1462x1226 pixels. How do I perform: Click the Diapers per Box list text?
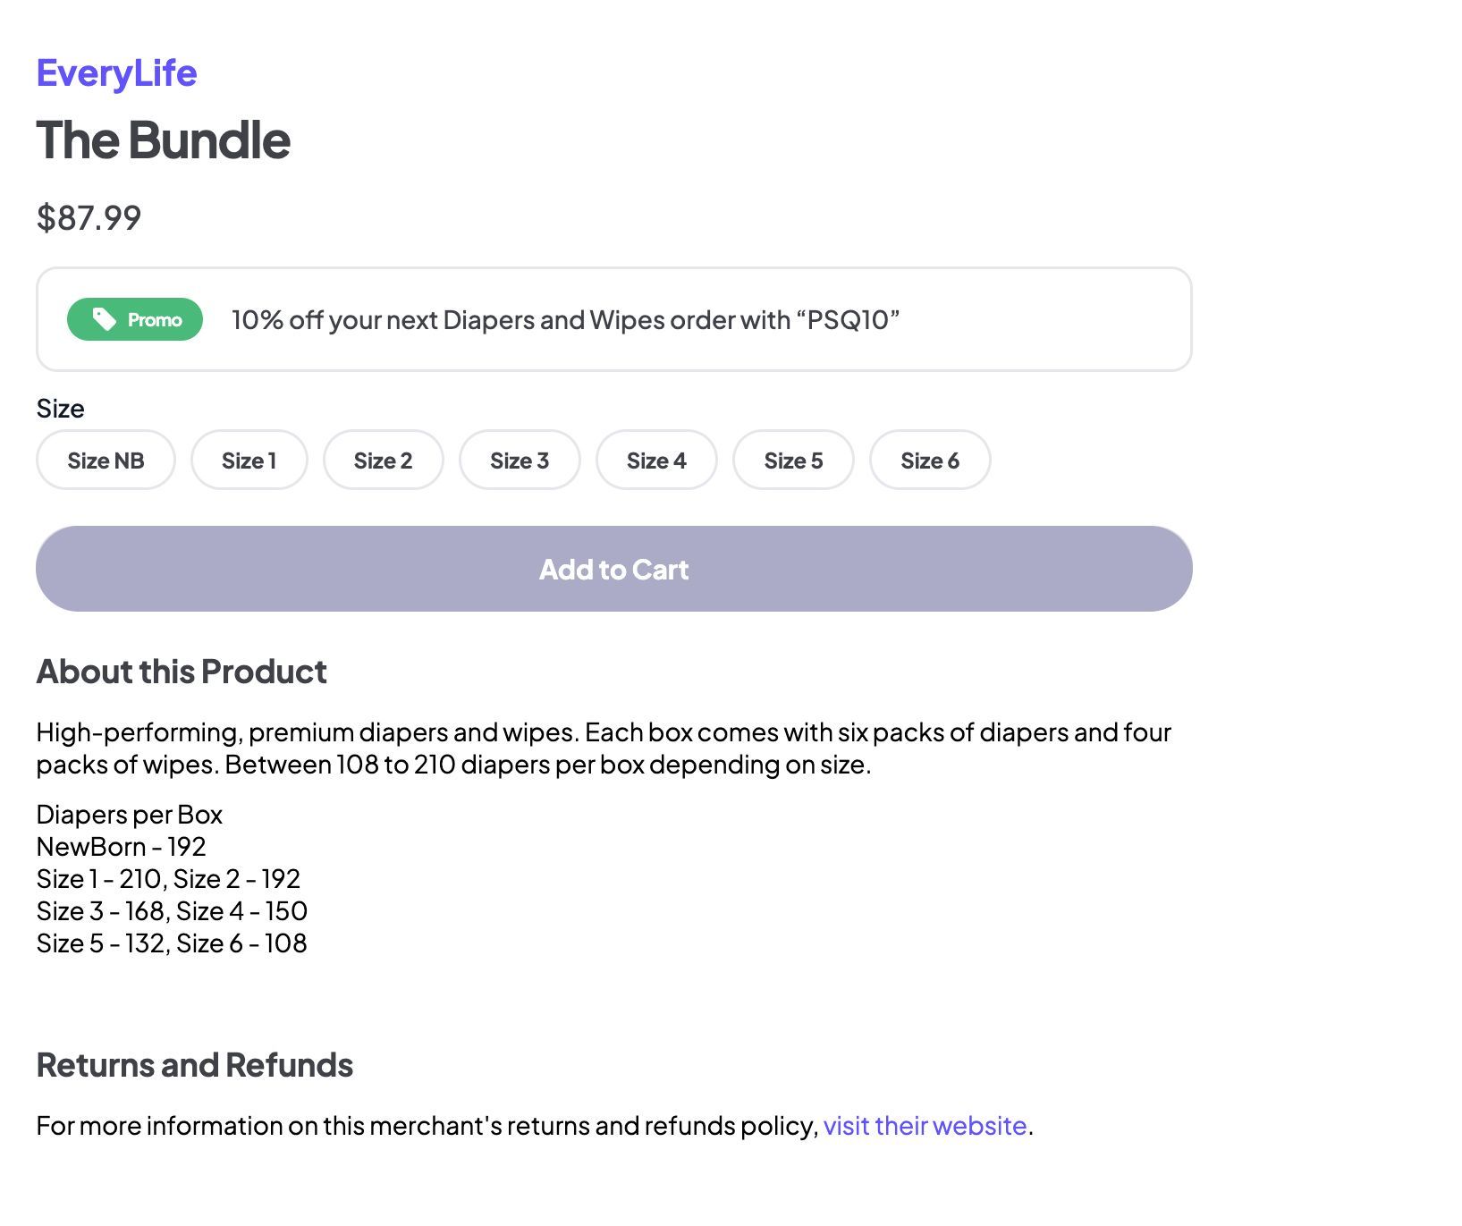[x=172, y=879]
